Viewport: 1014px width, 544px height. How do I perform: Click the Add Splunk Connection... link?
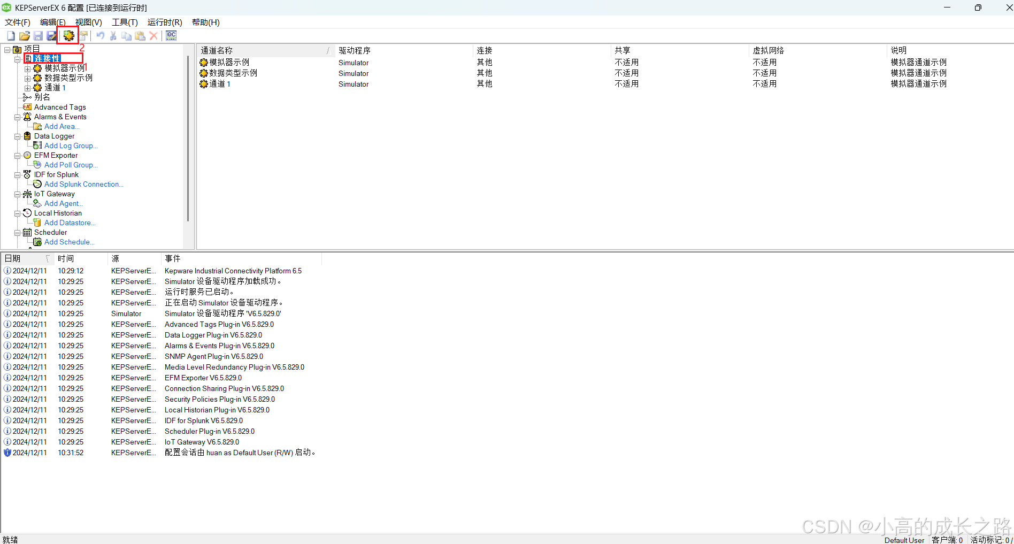tap(83, 184)
